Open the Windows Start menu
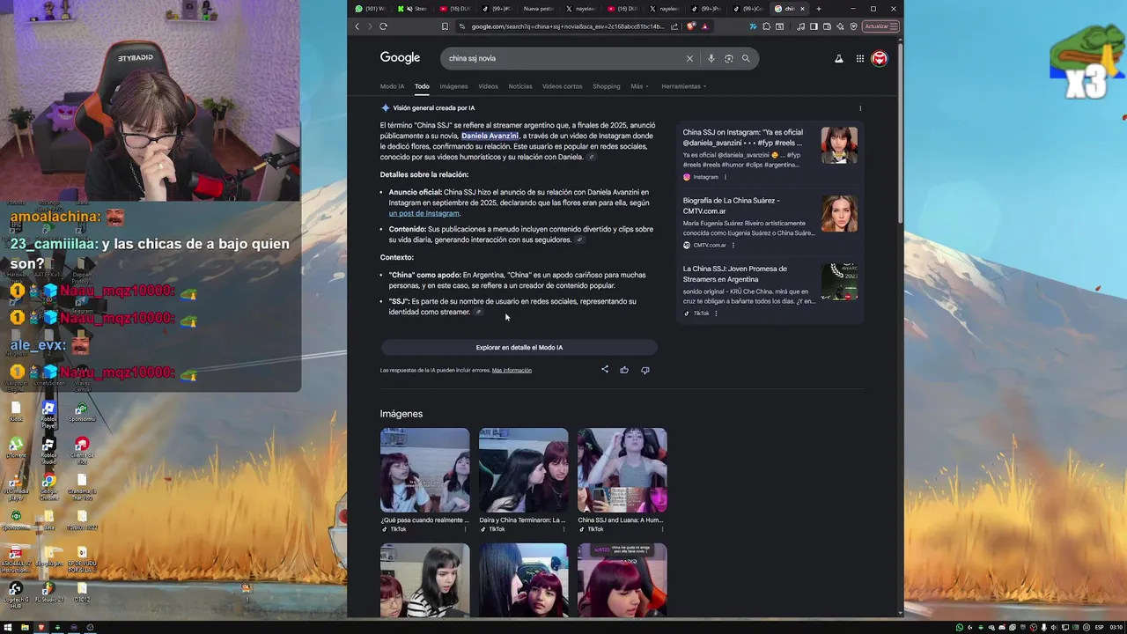The image size is (1127, 634). click(x=7, y=628)
